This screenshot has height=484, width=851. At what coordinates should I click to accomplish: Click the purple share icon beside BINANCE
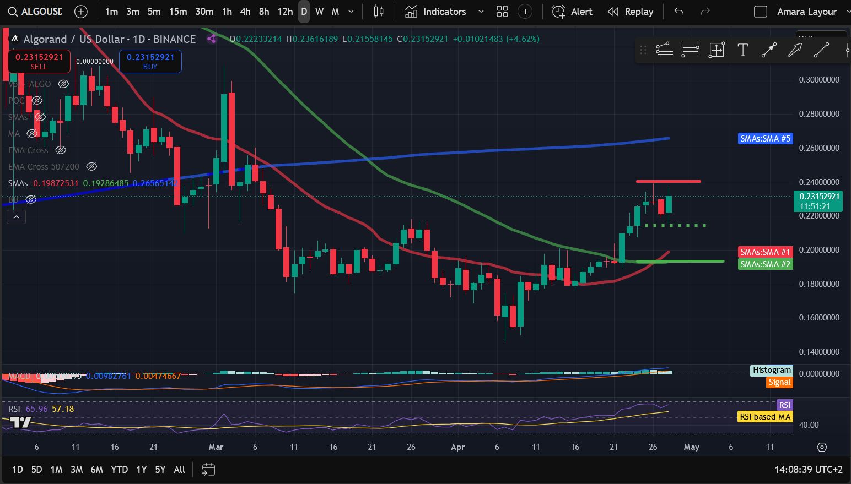point(211,39)
